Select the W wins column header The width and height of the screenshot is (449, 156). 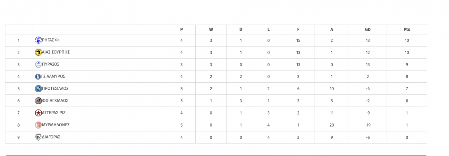click(x=211, y=29)
